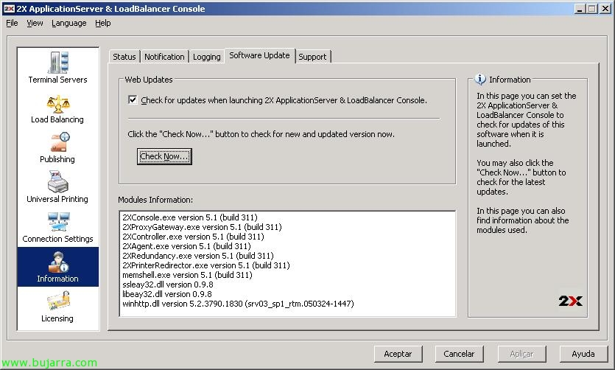Click the Aplicar button
615x370 pixels.
coord(521,354)
